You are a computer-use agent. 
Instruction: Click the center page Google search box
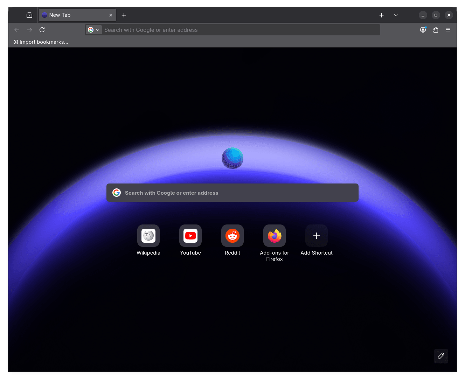tap(233, 193)
